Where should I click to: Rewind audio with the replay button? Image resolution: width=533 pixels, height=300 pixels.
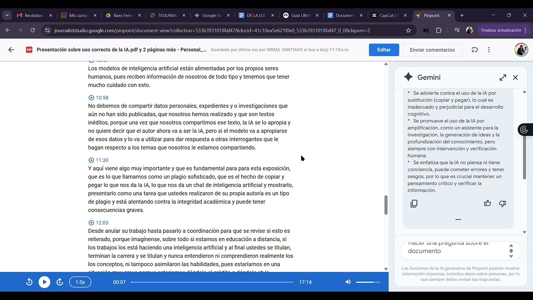[x=29, y=282]
